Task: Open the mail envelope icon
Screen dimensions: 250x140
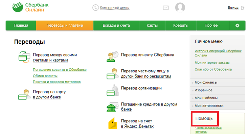Action: (166, 8)
